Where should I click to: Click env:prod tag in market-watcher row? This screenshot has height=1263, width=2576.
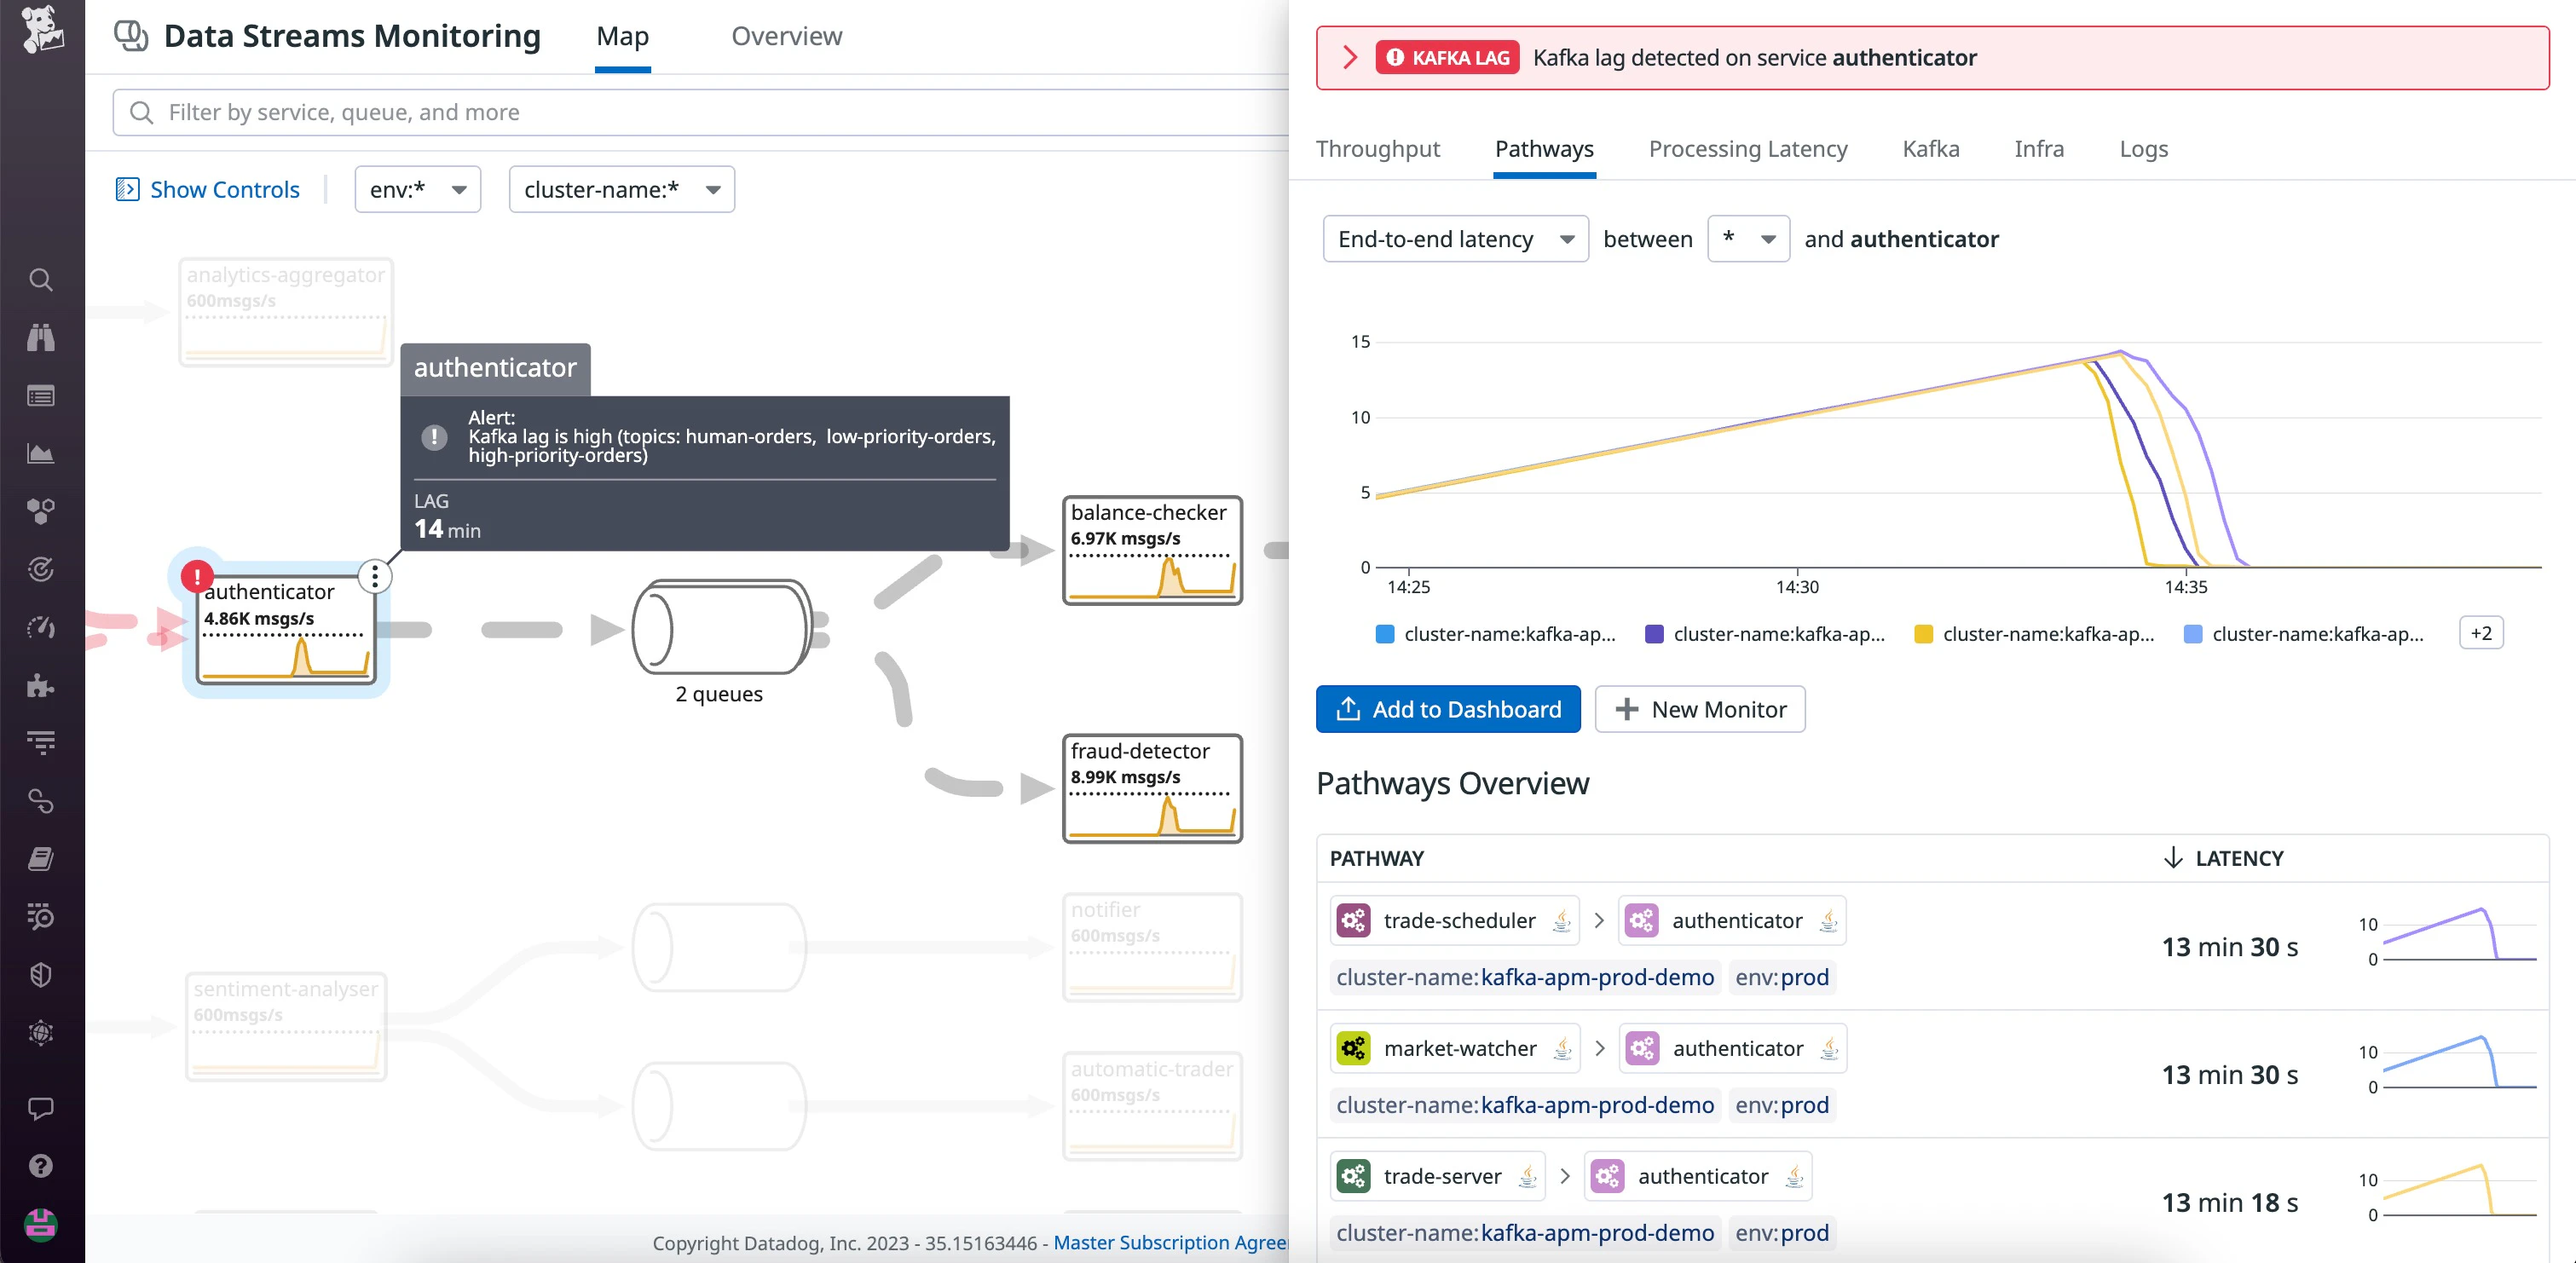tap(1782, 1105)
